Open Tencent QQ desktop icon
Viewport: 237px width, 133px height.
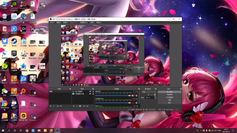pos(4,80)
